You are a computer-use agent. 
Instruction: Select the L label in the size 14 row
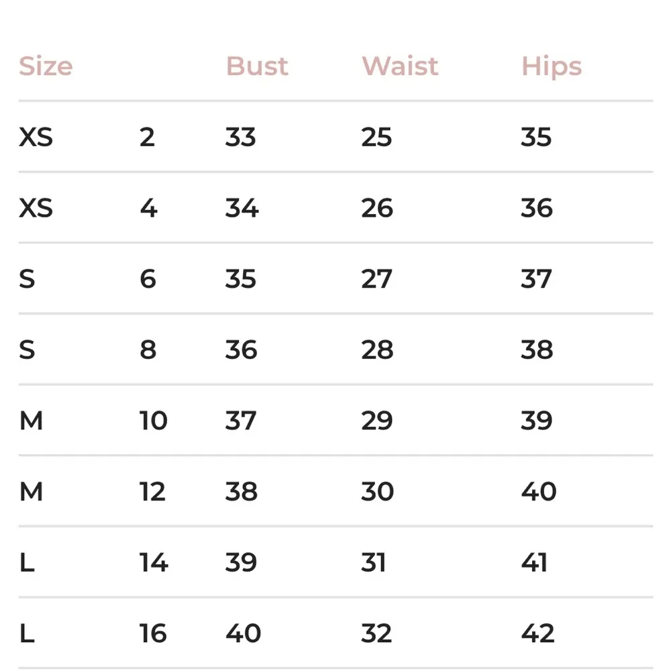pos(27,562)
